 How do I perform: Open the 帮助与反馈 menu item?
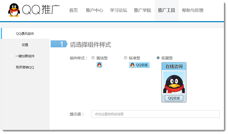[193, 10]
